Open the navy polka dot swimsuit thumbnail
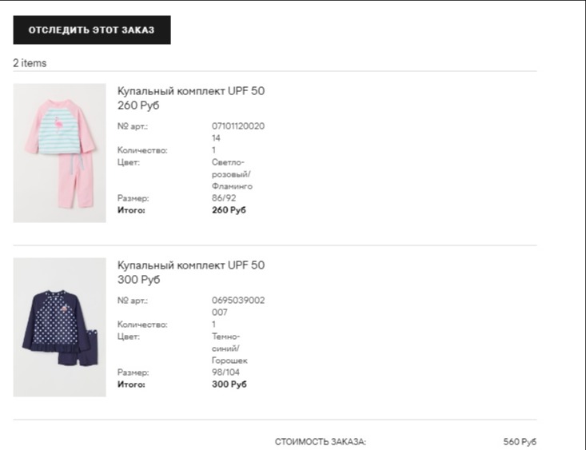Viewport: 586px width, 450px height. click(59, 327)
